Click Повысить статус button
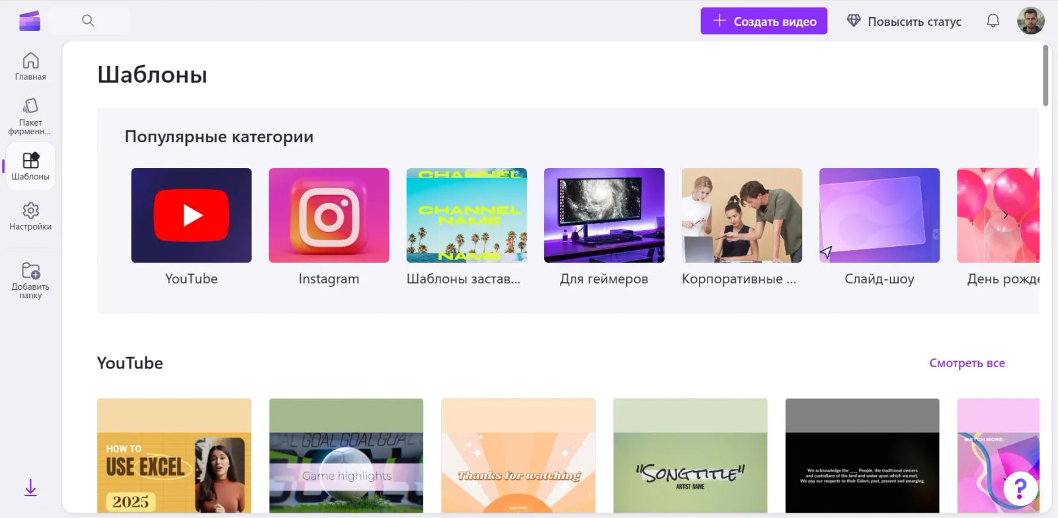 pyautogui.click(x=904, y=21)
